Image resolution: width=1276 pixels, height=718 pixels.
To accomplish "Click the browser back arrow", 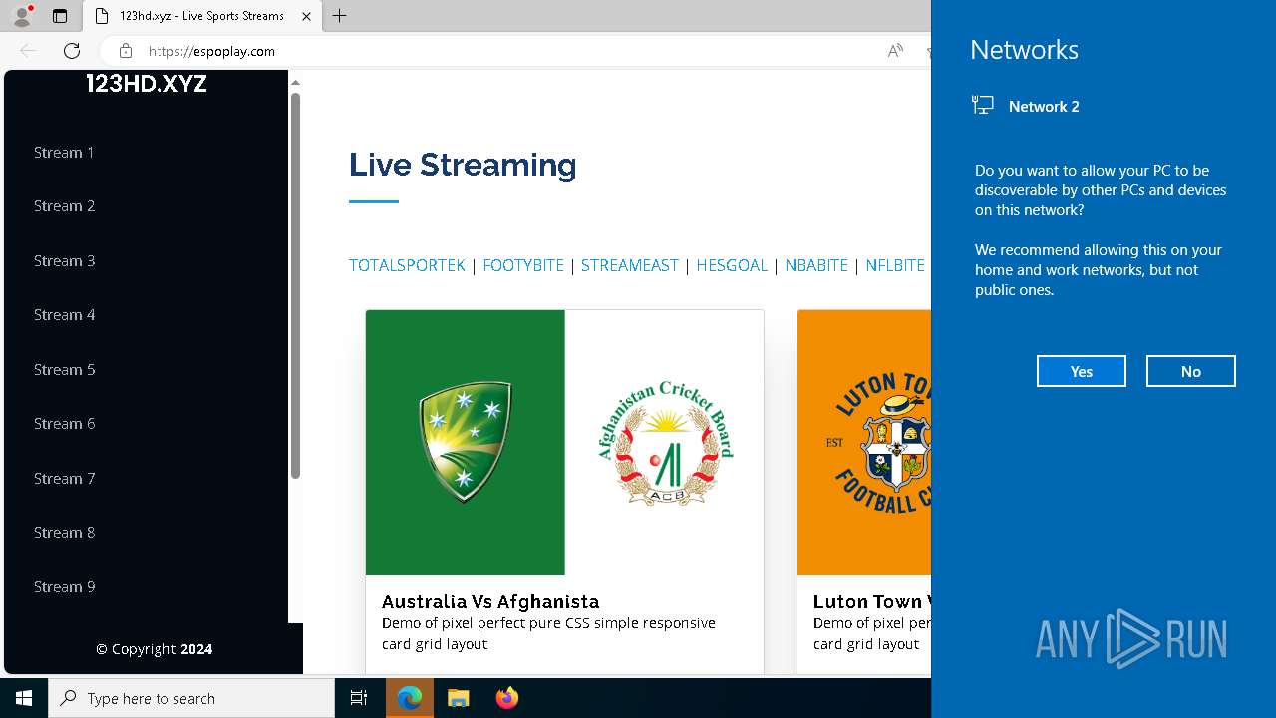I will click(x=28, y=51).
